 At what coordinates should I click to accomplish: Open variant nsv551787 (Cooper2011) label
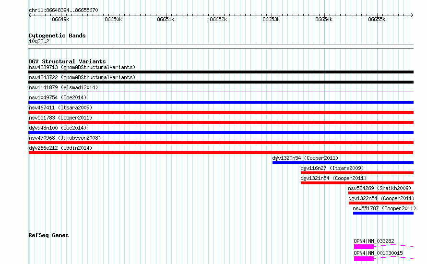tap(384, 208)
